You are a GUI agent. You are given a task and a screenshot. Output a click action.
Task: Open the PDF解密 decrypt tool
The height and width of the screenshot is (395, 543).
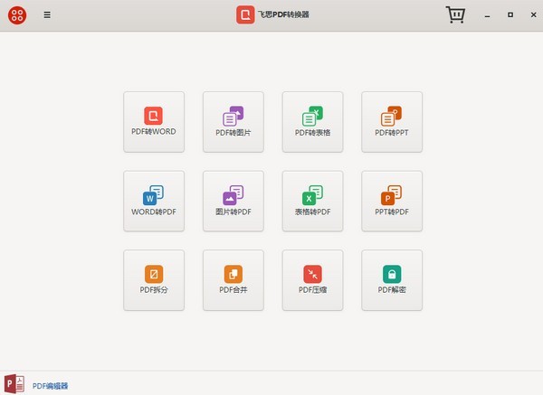pyautogui.click(x=392, y=280)
